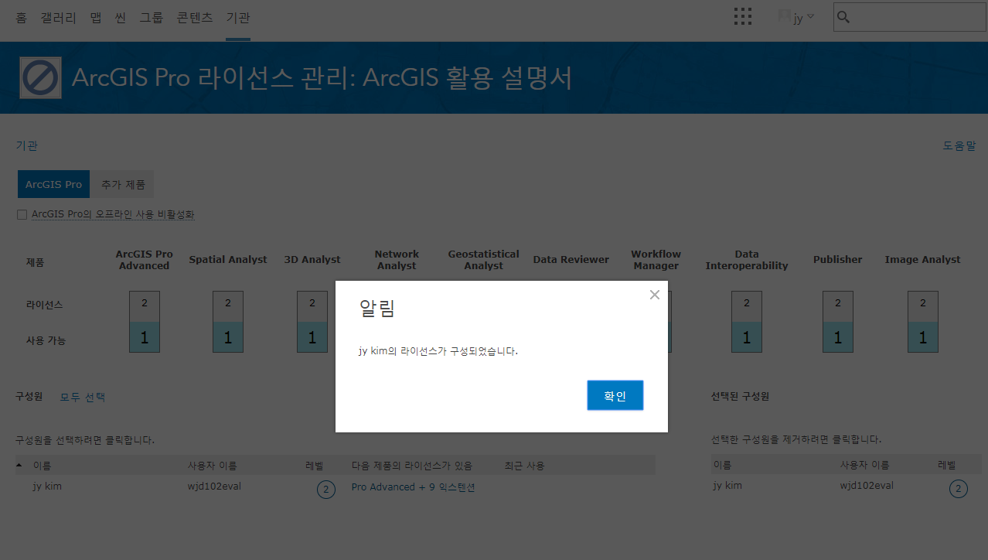Open the app launcher grid icon

click(742, 17)
